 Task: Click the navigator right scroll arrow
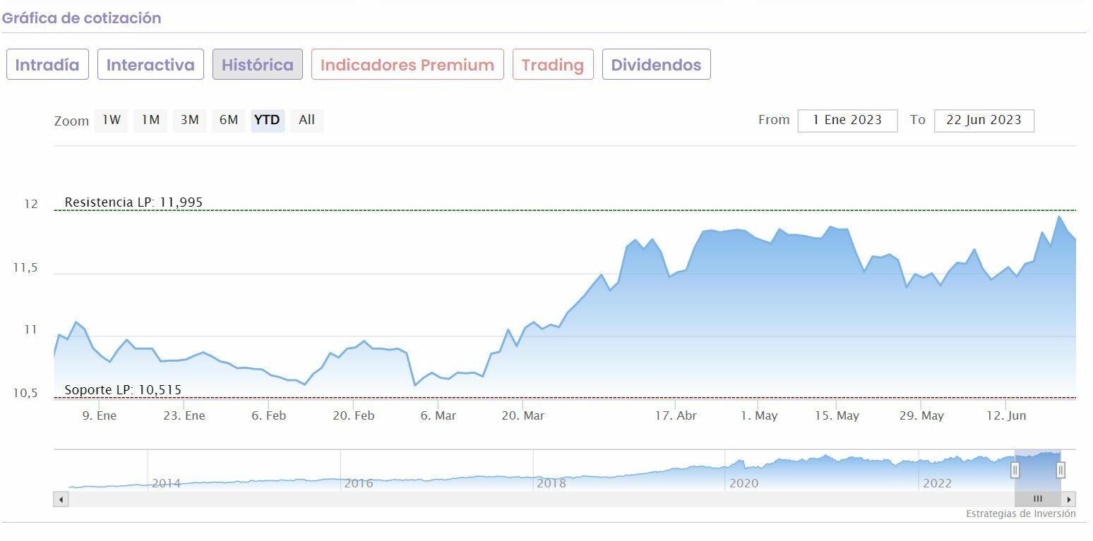pyautogui.click(x=1069, y=499)
